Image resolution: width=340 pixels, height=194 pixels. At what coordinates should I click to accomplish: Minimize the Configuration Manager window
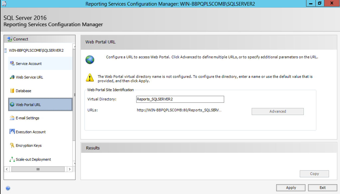pos(311,3)
